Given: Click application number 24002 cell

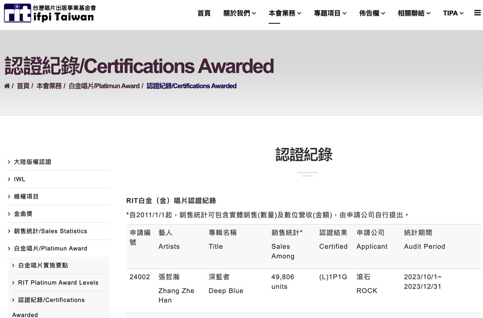Looking at the screenshot, I should click(x=140, y=277).
